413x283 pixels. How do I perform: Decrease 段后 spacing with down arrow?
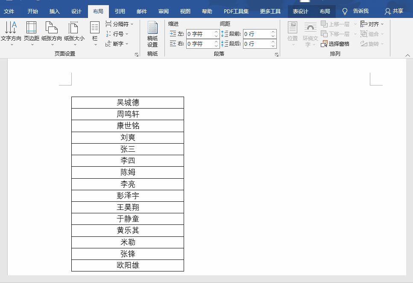(x=273, y=46)
